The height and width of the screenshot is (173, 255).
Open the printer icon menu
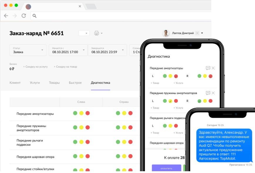pyautogui.click(x=97, y=33)
